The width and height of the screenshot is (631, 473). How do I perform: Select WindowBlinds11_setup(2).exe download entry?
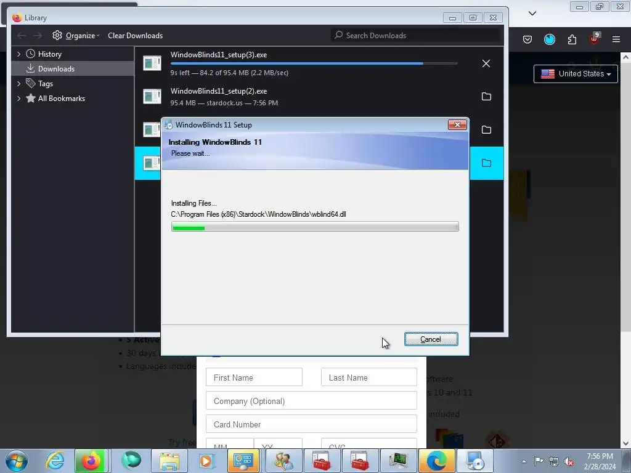point(319,97)
